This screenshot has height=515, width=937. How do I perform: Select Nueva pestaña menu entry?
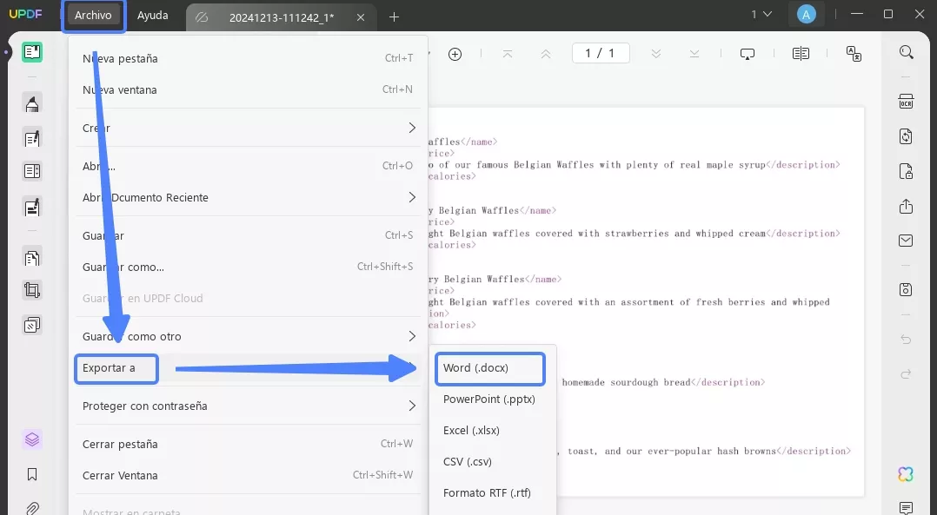point(248,58)
